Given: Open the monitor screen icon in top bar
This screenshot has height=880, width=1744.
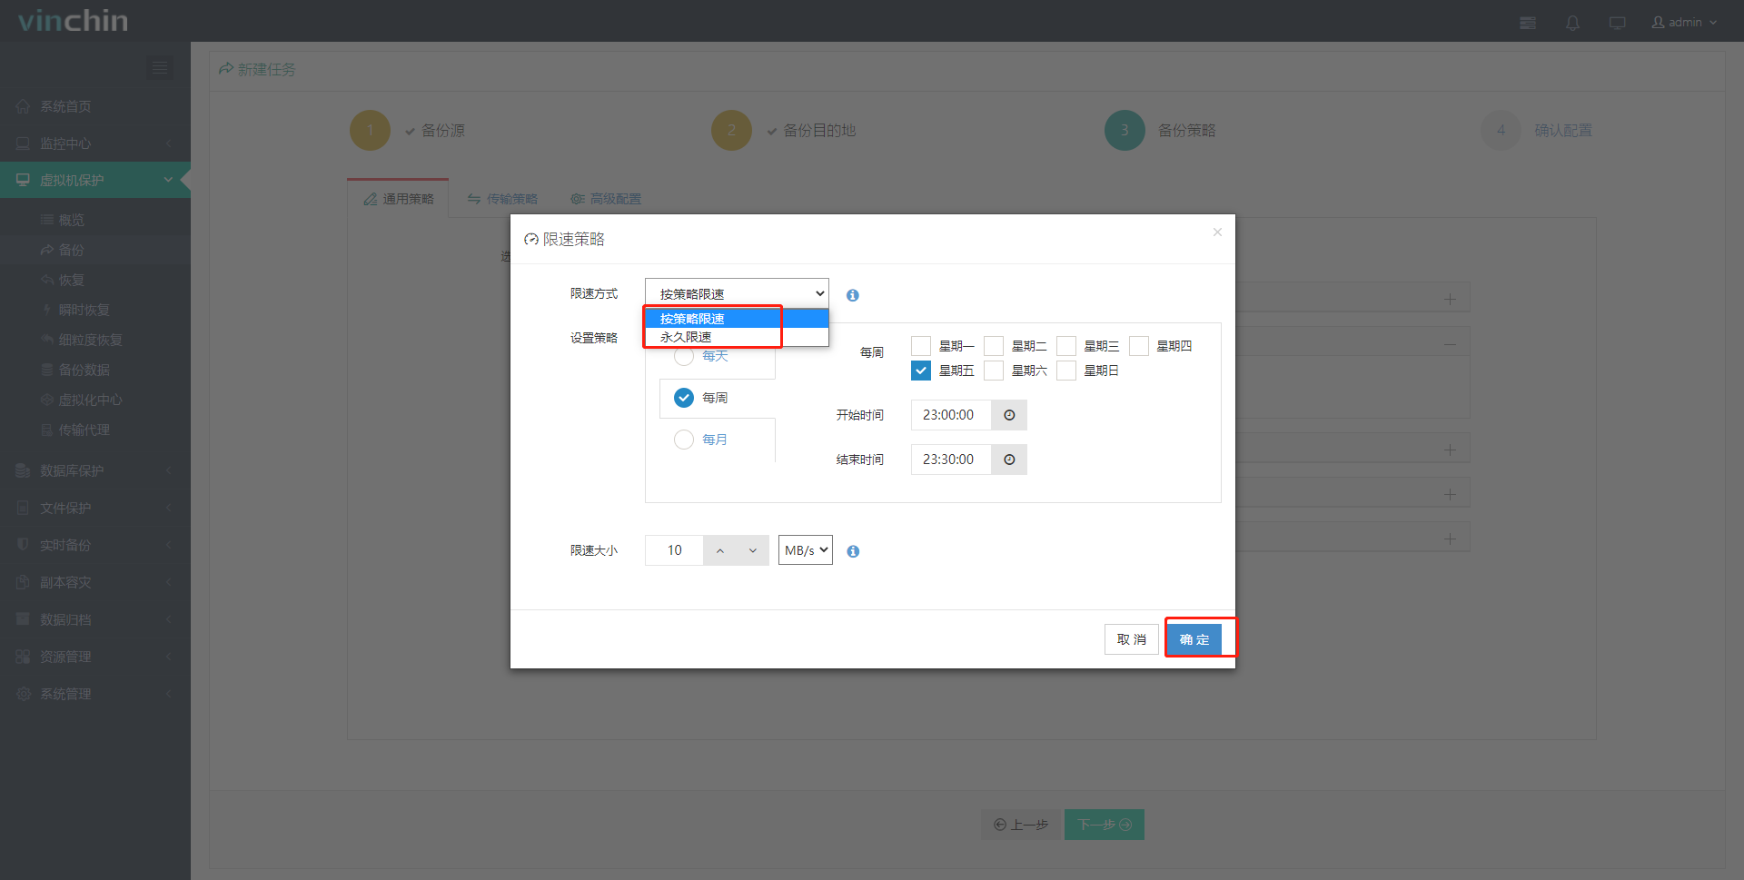Looking at the screenshot, I should click(1617, 23).
